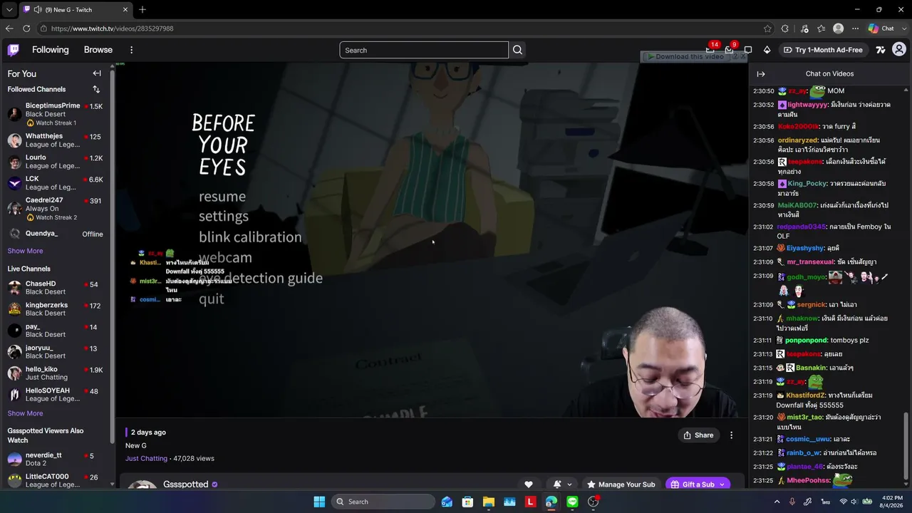
Task: Open the tab search dropdown arrow
Action: click(9, 9)
